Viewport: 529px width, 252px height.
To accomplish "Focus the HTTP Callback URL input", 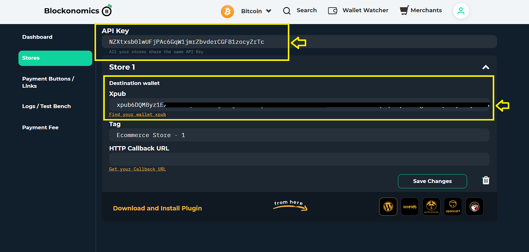I will [x=299, y=159].
